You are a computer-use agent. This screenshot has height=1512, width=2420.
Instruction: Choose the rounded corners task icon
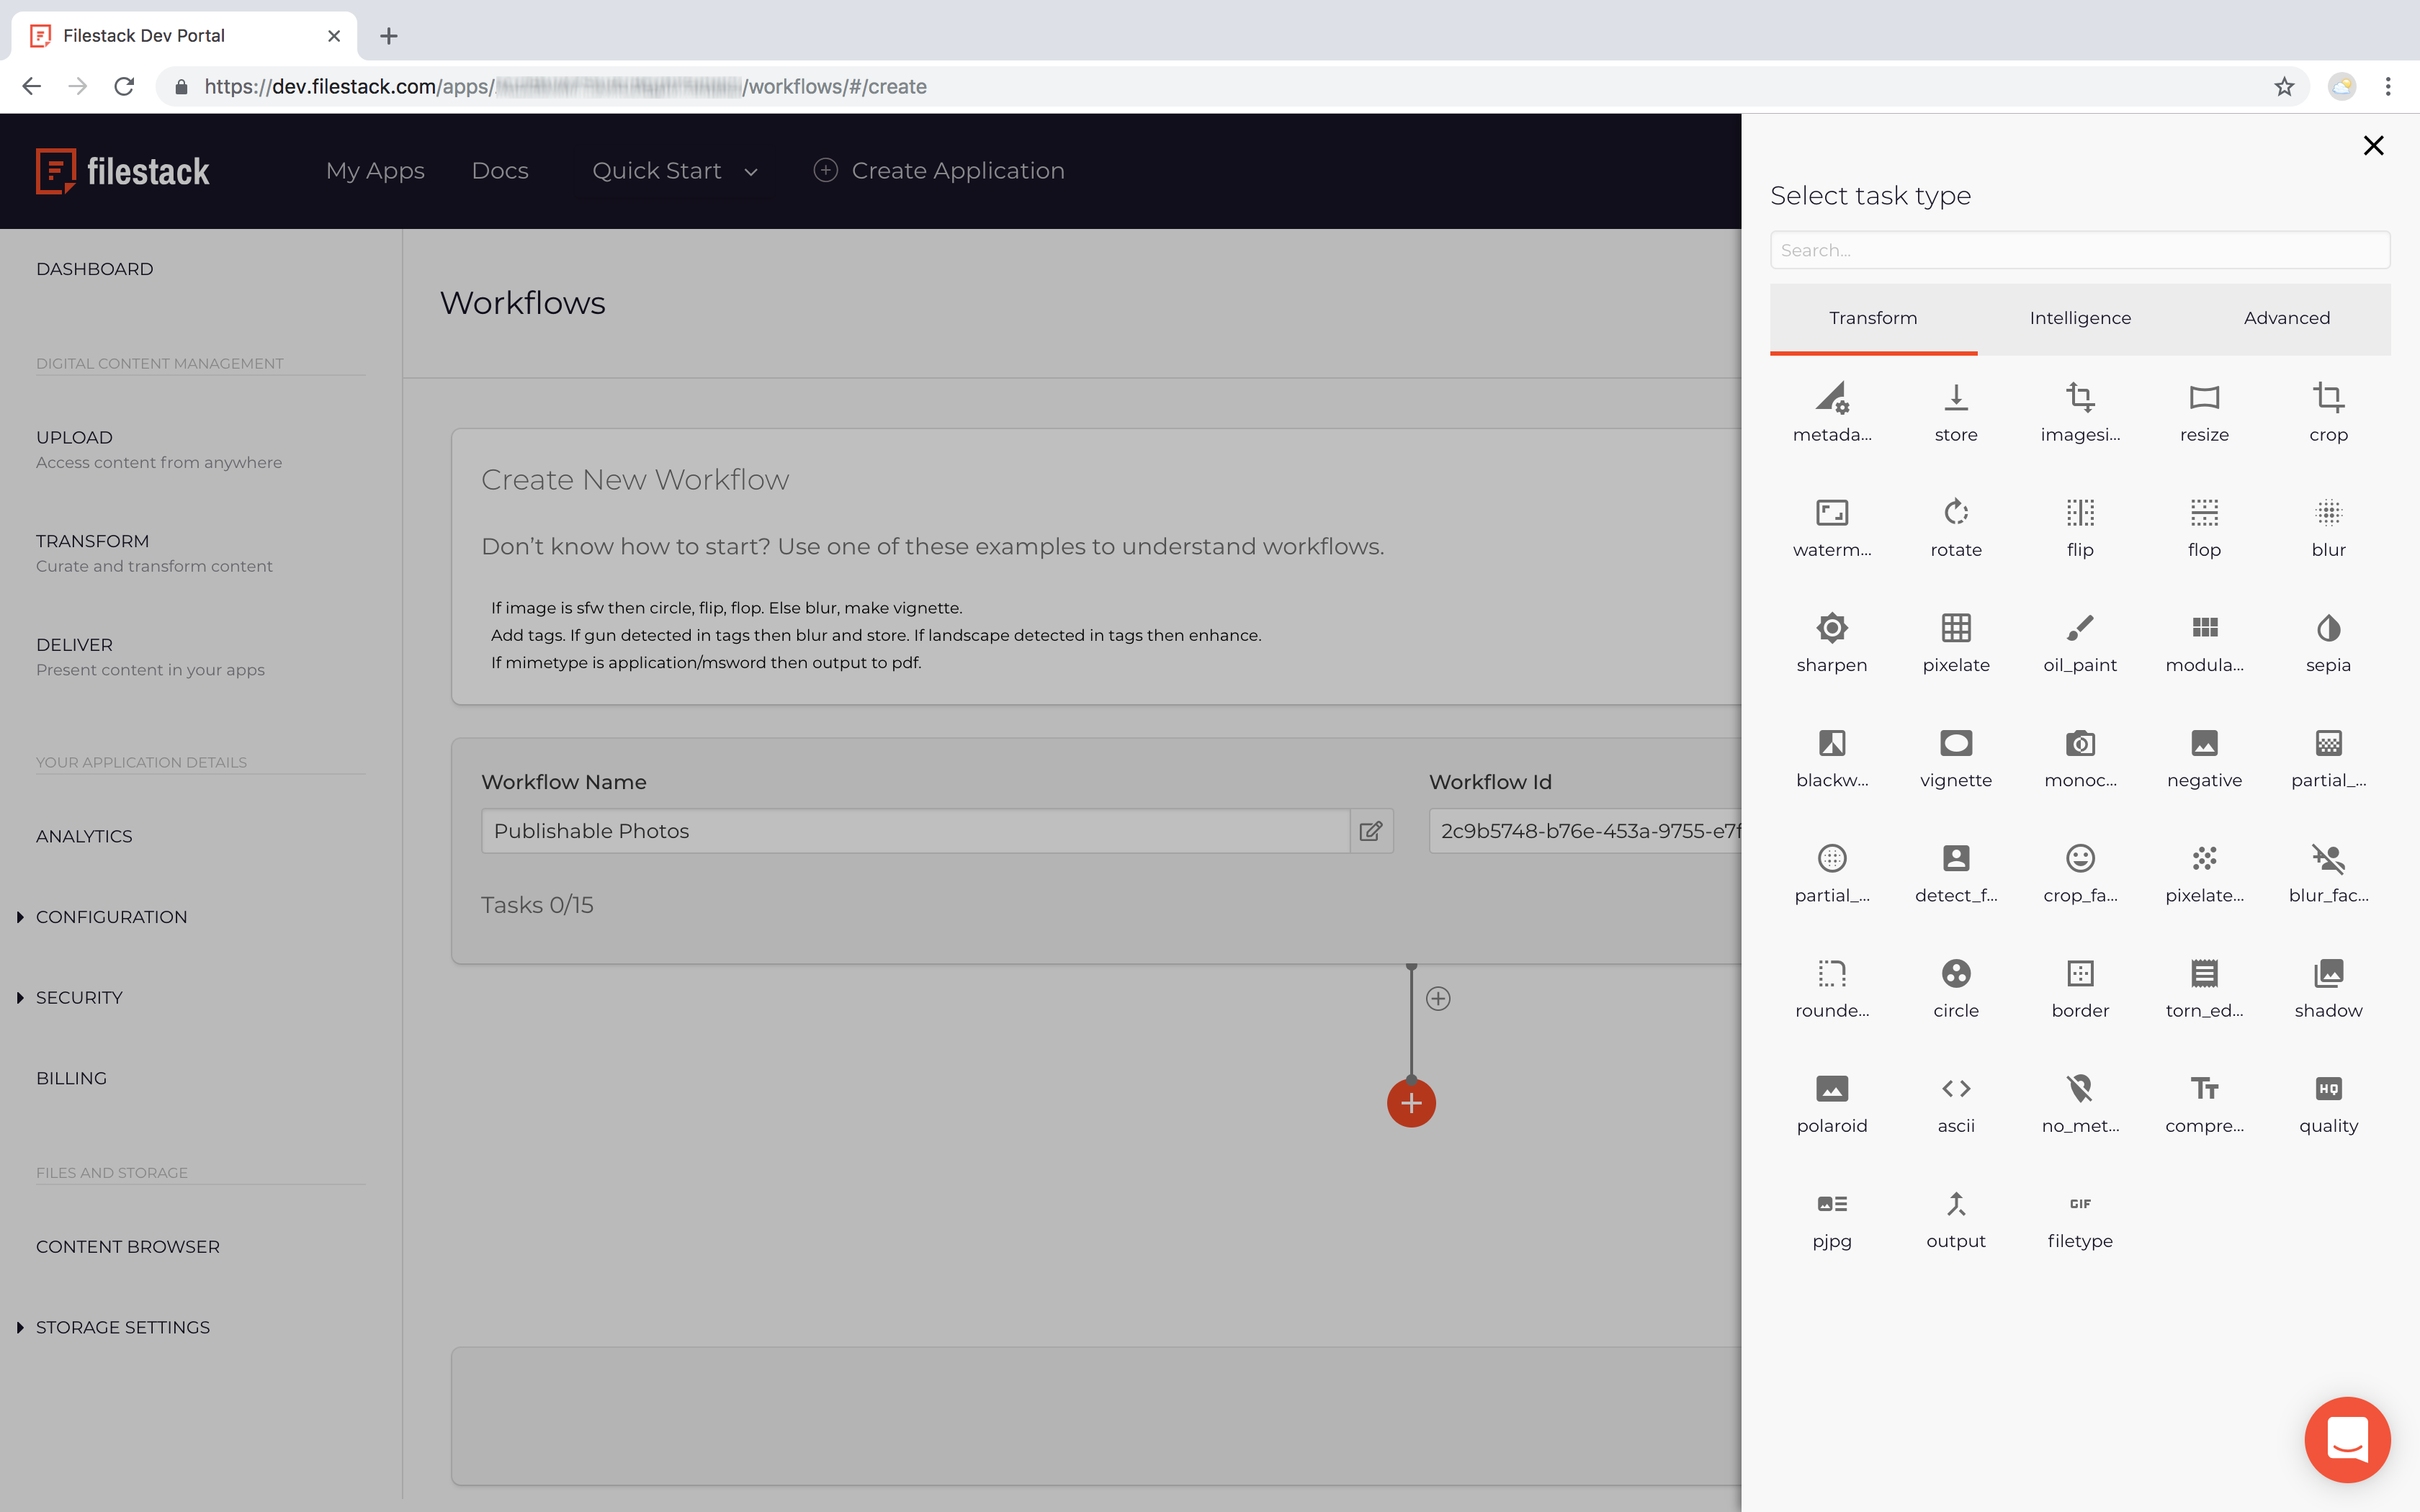(1832, 973)
